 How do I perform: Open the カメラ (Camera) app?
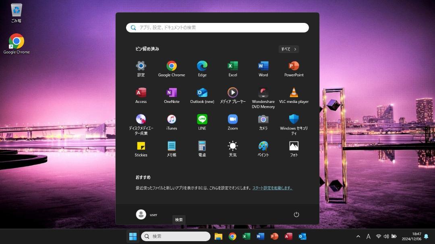pos(263,122)
